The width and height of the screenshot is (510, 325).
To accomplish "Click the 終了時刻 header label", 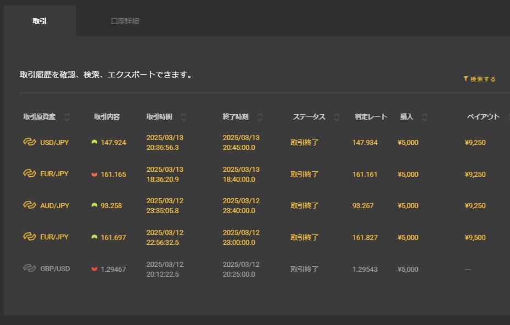I will 236,117.
